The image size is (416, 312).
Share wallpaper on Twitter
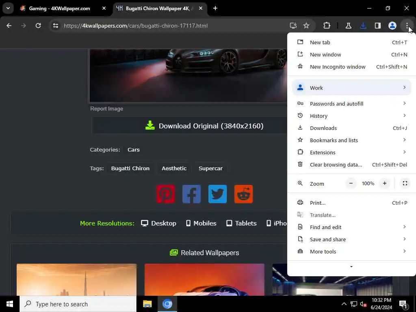218,194
